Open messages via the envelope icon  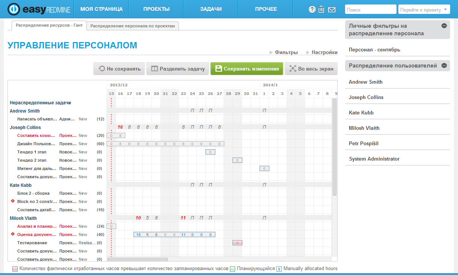[x=332, y=9]
